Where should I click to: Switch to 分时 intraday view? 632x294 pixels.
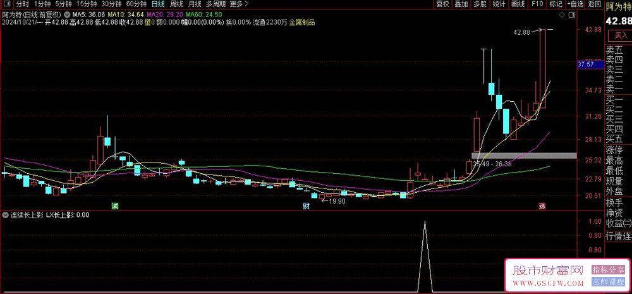point(23,4)
